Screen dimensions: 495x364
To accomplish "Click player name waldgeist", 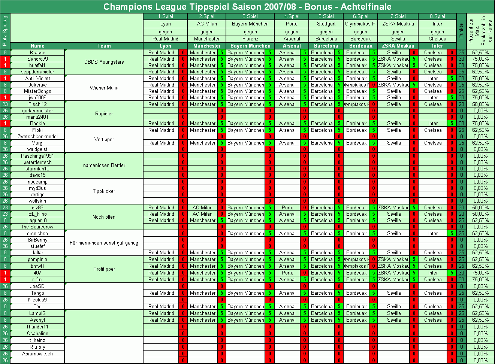I will coord(37,149).
